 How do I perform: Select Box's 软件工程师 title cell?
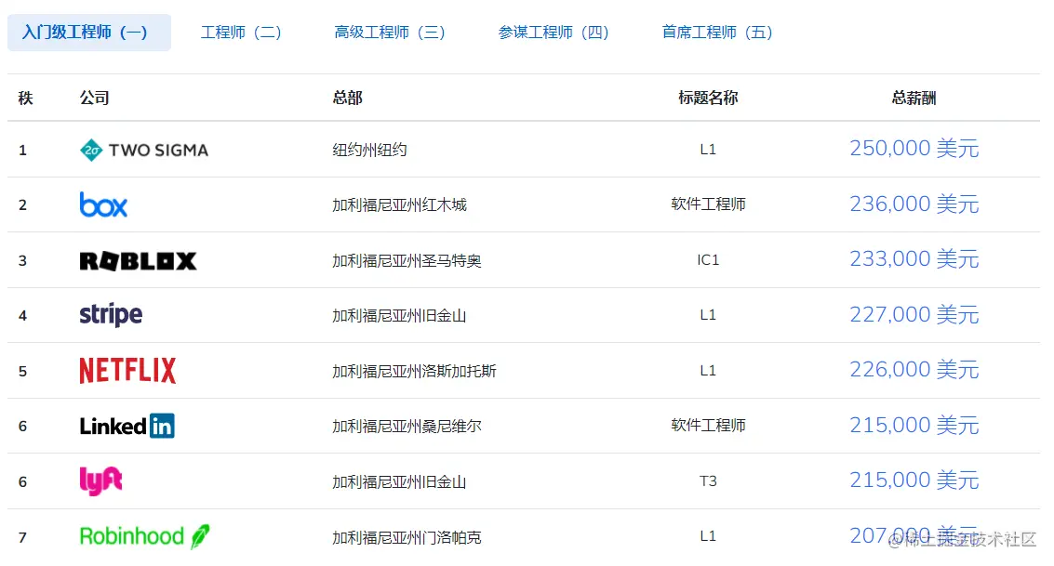tap(708, 204)
